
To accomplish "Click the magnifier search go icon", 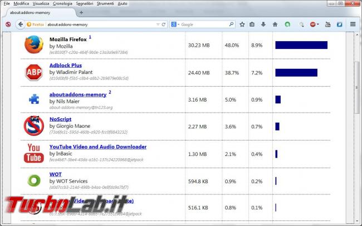I will pos(231,24).
